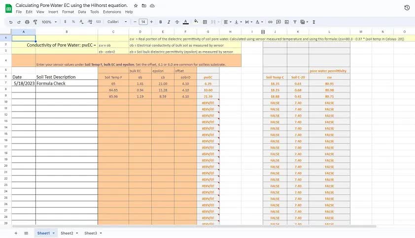Toggle bold formatting
Screen dimensions: 415x238
(x=161, y=22)
